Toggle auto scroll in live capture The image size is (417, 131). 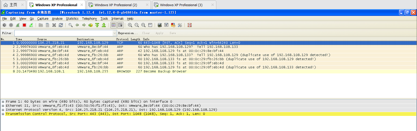(x=120, y=25)
